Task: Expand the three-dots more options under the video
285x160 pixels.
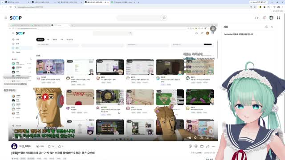Action: coord(214,146)
